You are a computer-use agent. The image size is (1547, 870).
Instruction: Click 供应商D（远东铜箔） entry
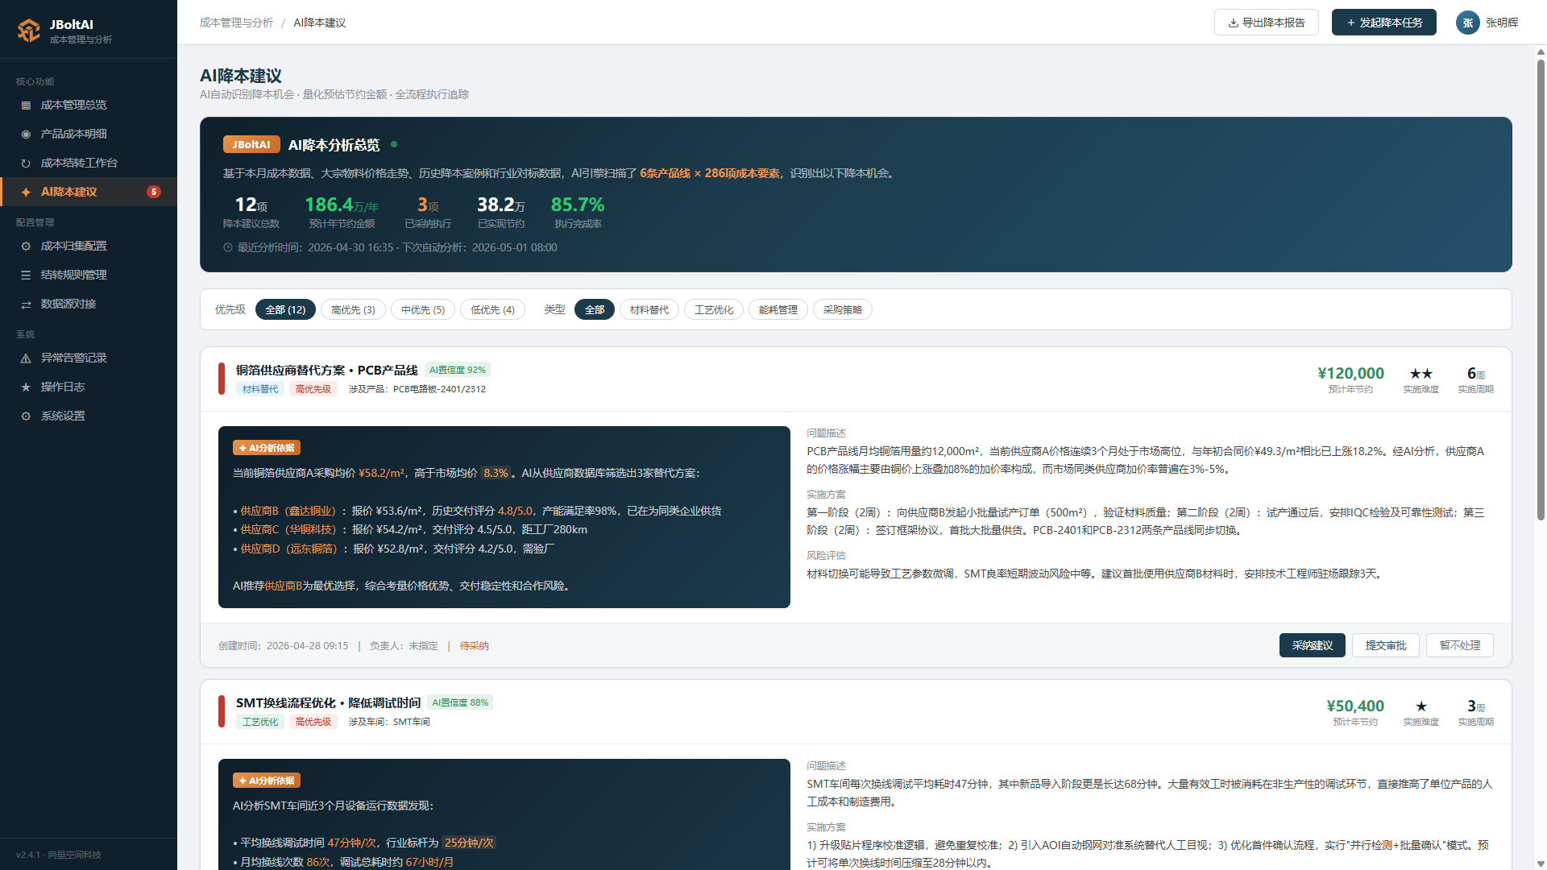289,549
